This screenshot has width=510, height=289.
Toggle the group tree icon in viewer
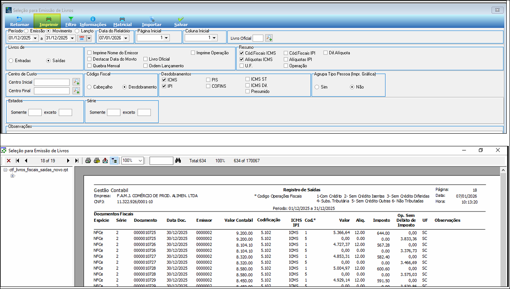coord(114,161)
